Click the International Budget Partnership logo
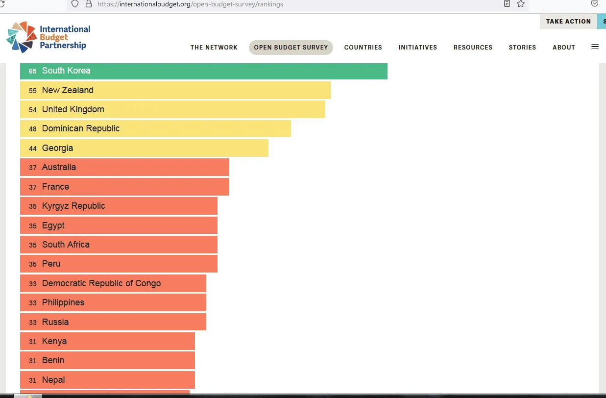 tap(48, 37)
